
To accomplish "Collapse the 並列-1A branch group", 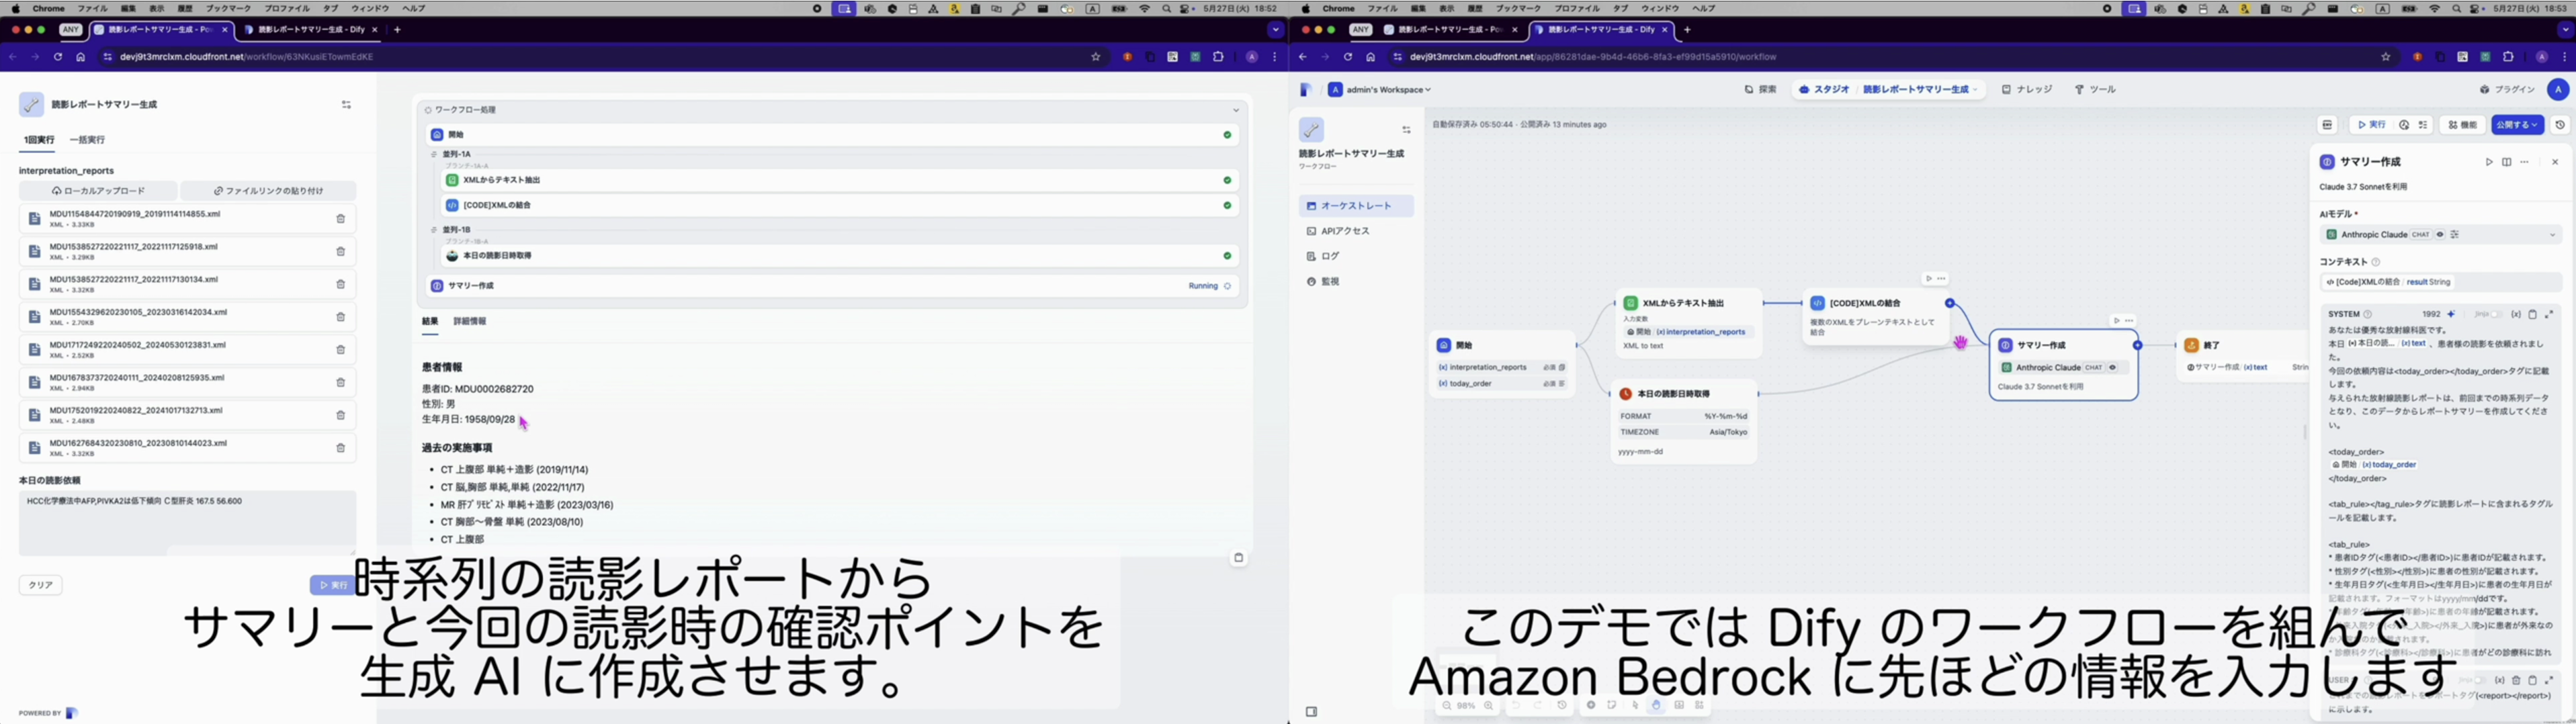I will click(x=434, y=155).
